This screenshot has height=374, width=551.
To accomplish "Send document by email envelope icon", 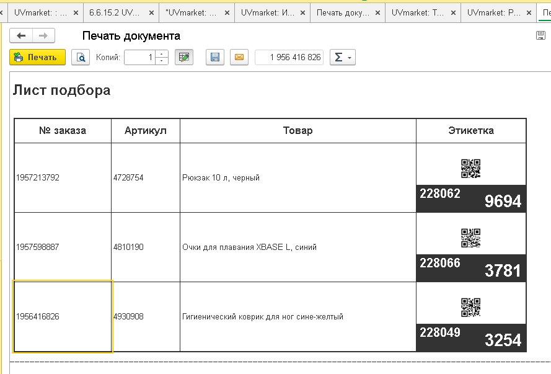I will 239,57.
